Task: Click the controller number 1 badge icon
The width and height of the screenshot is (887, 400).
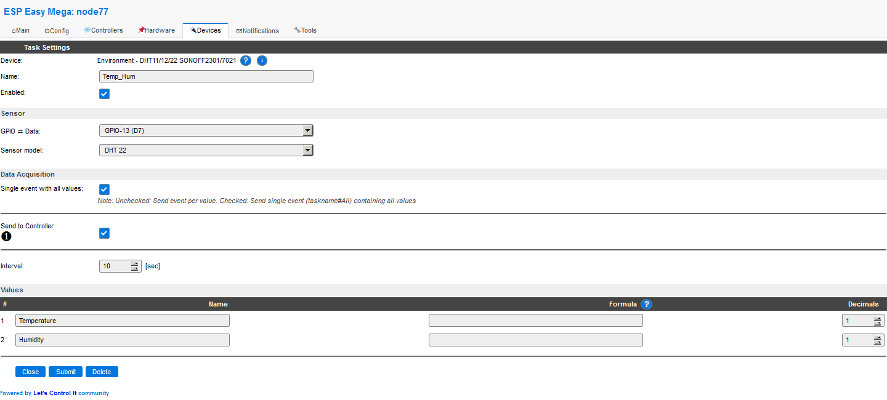Action: (x=6, y=237)
